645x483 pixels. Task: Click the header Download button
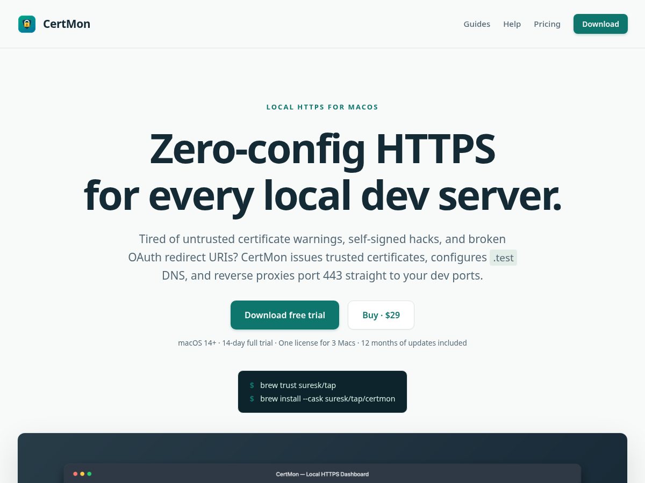(600, 24)
